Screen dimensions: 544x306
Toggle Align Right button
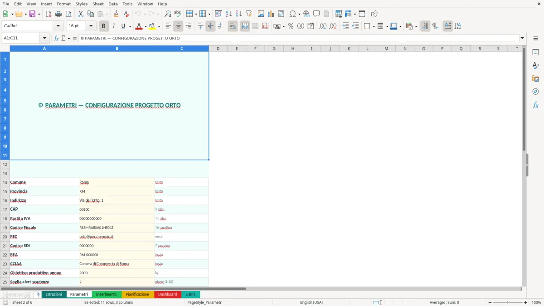188,26
